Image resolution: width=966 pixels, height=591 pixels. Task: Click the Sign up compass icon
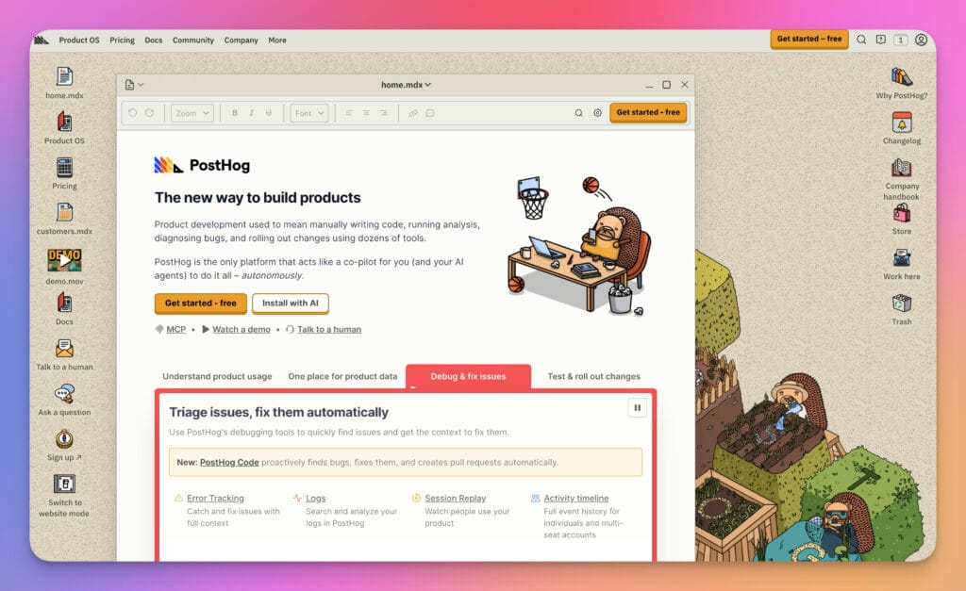[x=64, y=439]
